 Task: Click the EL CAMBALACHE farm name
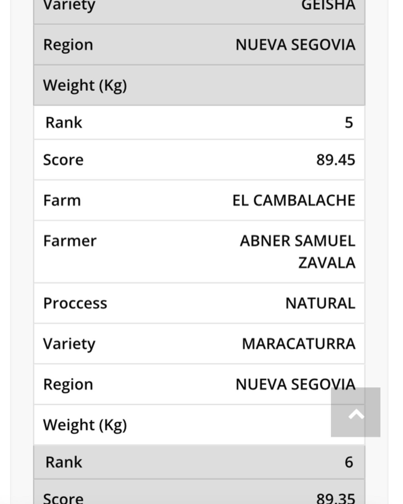pos(294,200)
